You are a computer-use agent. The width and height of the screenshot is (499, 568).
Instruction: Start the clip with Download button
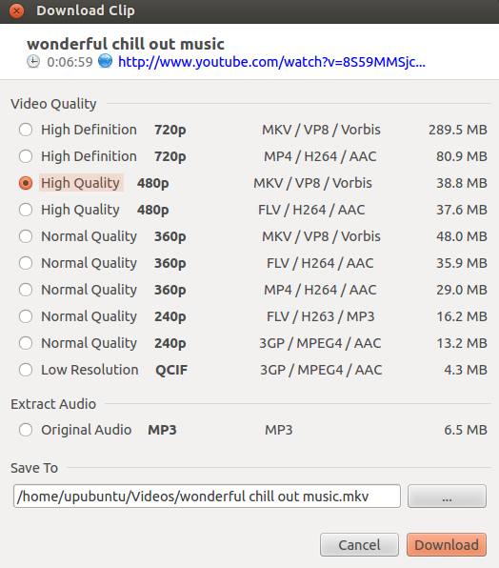point(447,544)
